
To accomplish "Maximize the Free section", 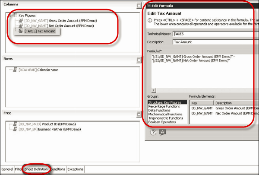I will pyautogui.click(x=139, y=114).
